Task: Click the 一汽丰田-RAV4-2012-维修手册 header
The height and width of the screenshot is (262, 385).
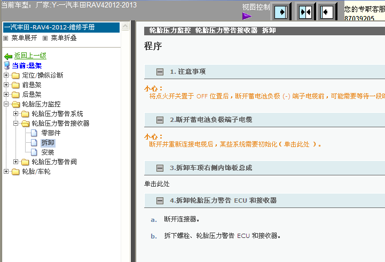Action: pyautogui.click(x=61, y=27)
